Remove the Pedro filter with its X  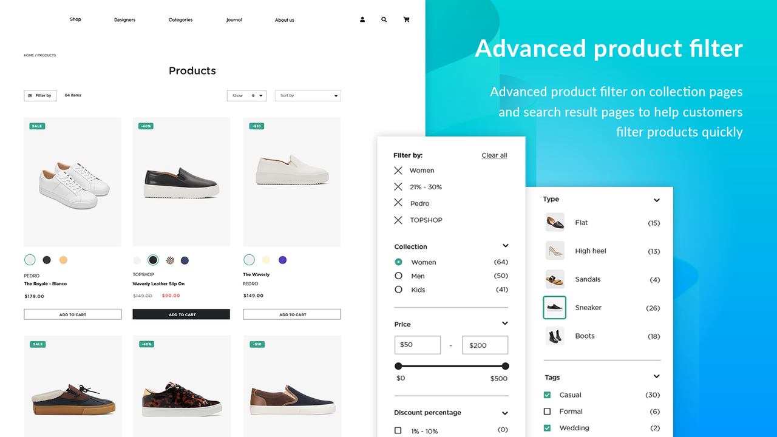pos(398,203)
